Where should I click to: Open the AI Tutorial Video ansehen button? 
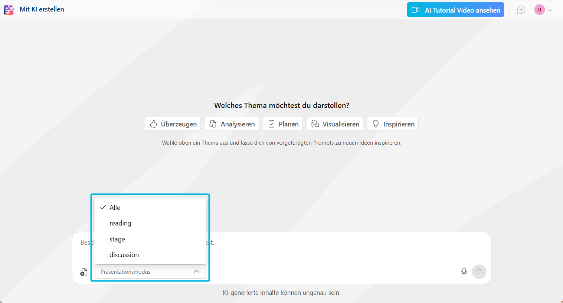(455, 10)
